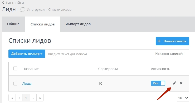This screenshot has height=103, width=195.
Task: Tick the checkbox for the Лиды row
Action: 15,84
